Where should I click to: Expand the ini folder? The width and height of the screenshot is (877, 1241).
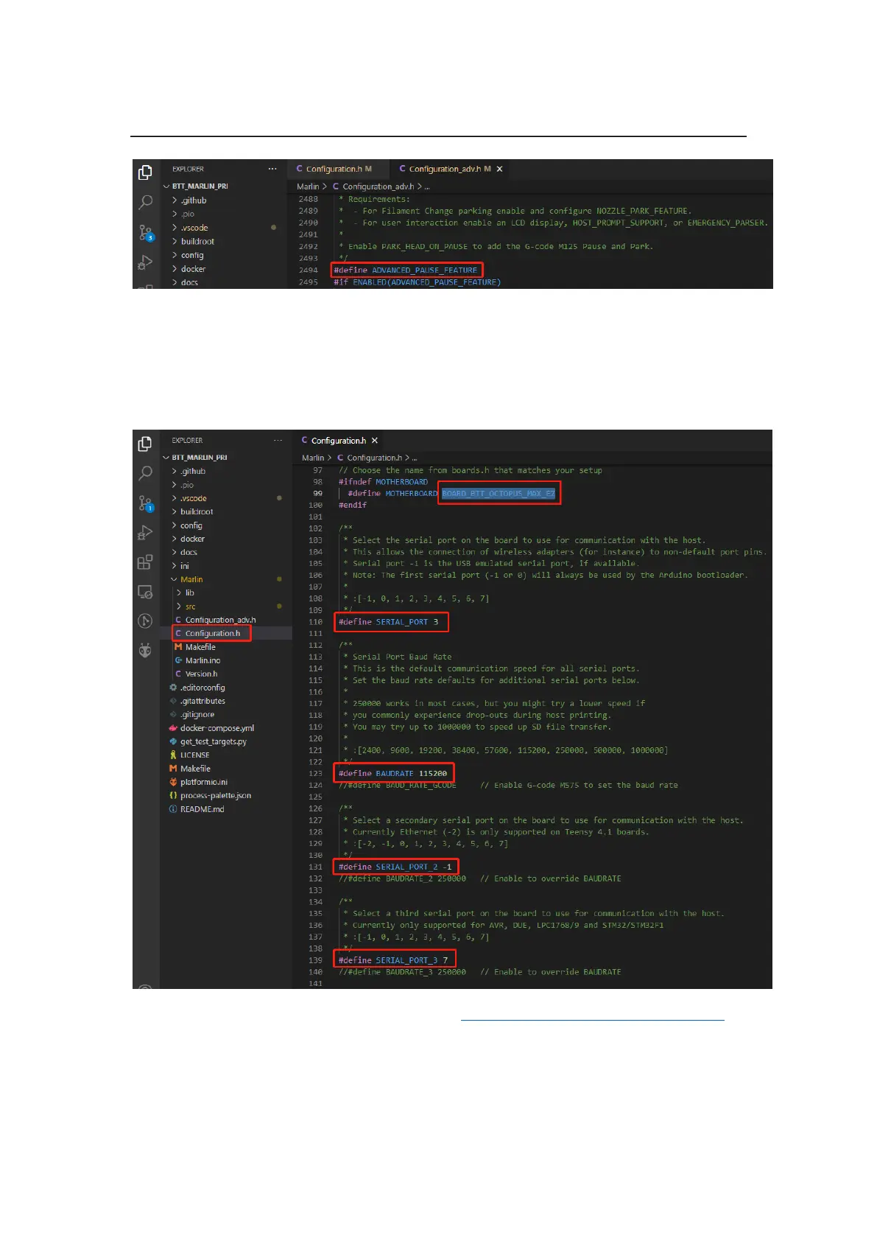(x=174, y=566)
